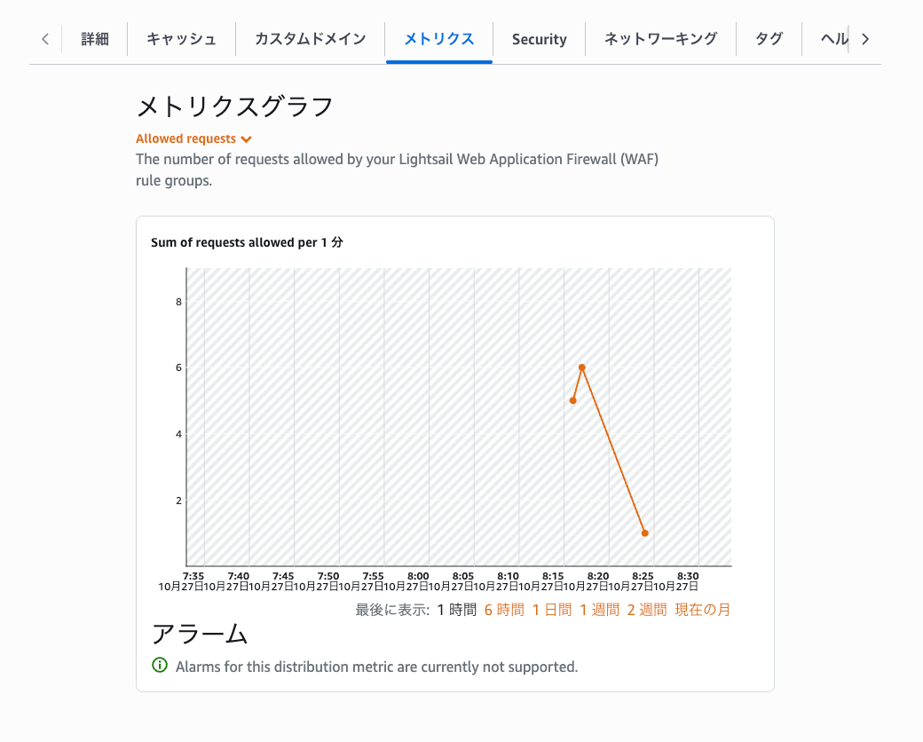Click the green info icon beside alarms message
Viewport: 923px width, 742px height.
click(x=160, y=666)
